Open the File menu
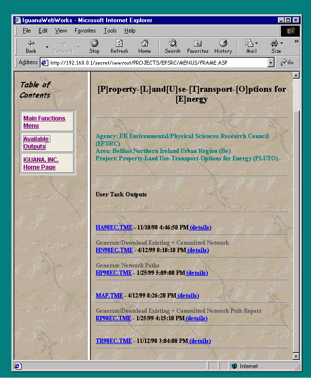The width and height of the screenshot is (311, 378). tap(27, 31)
